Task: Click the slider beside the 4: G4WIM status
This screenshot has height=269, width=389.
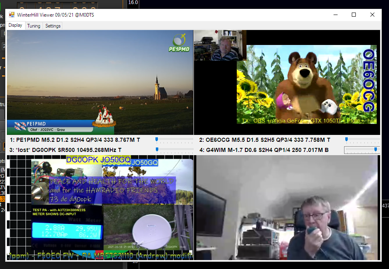Action: tap(362, 150)
